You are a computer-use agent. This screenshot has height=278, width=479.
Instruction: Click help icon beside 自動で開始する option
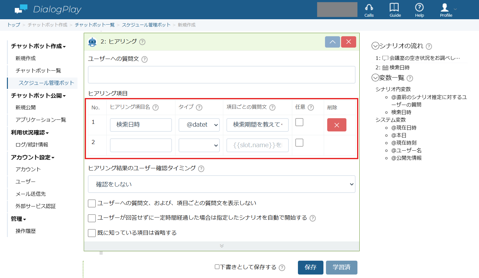coord(313,218)
